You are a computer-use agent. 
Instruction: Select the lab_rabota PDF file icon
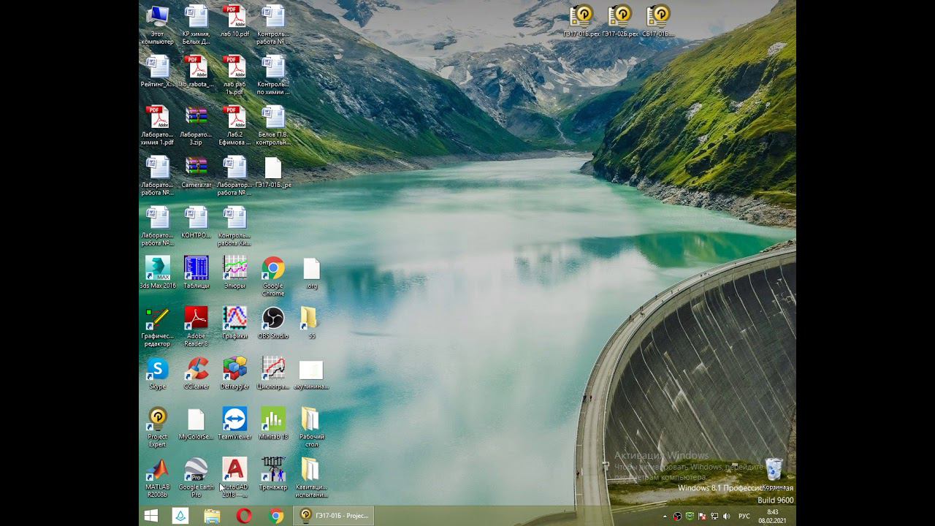(x=196, y=71)
